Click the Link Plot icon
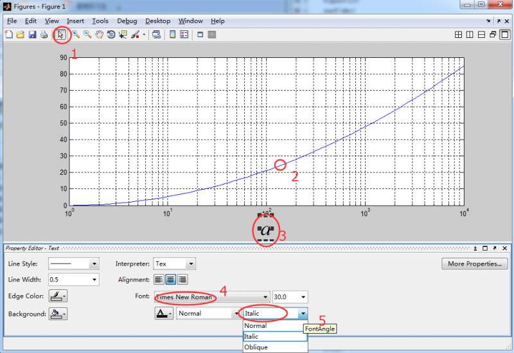 click(157, 35)
